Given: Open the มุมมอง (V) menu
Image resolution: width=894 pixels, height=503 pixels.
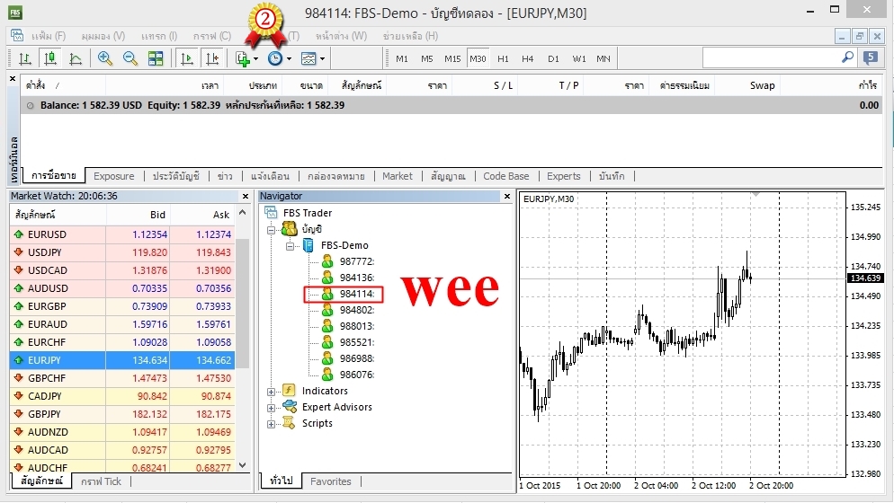Looking at the screenshot, I should pos(103,36).
